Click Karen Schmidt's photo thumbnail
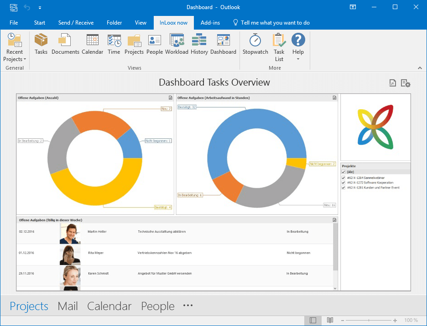The height and width of the screenshot is (326, 427). coord(70,275)
